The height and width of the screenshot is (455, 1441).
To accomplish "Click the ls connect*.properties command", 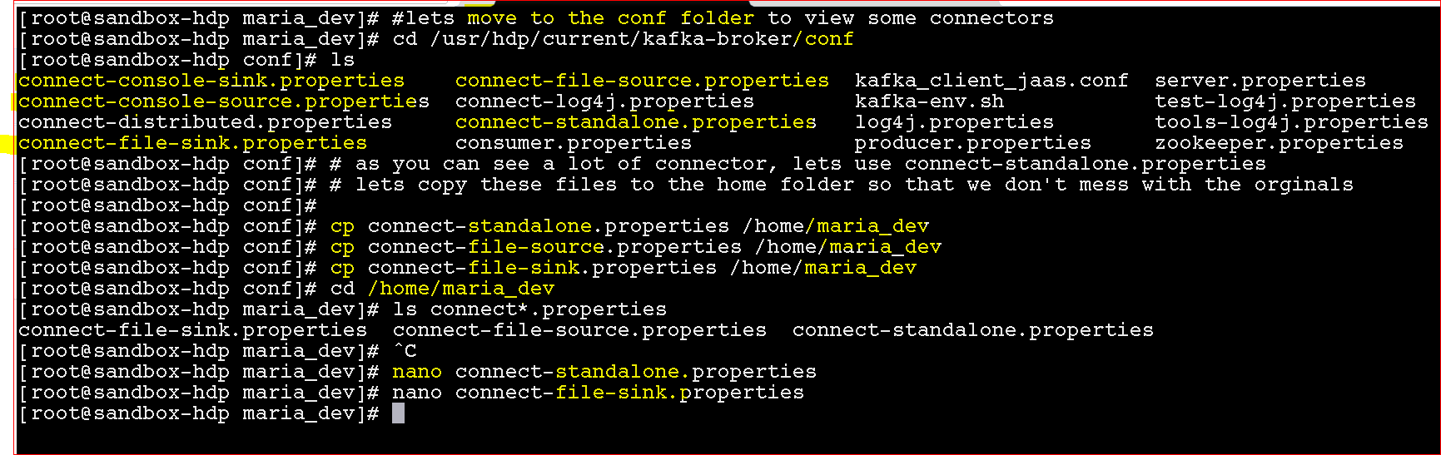I will pos(529,309).
